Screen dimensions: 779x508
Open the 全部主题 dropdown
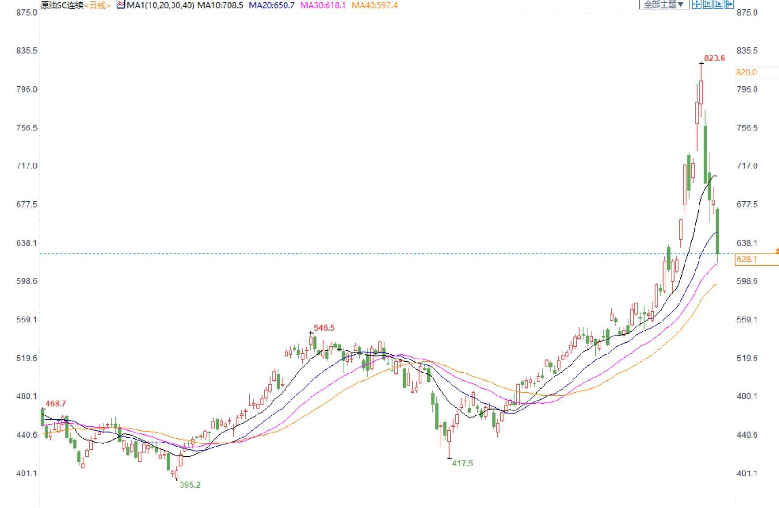click(664, 5)
